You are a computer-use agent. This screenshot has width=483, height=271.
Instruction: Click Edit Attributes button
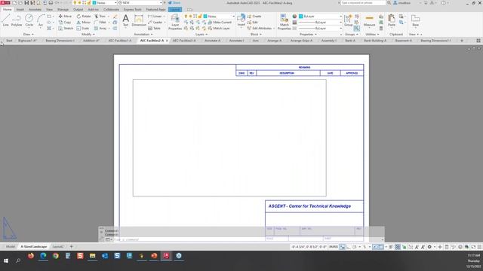[260, 29]
